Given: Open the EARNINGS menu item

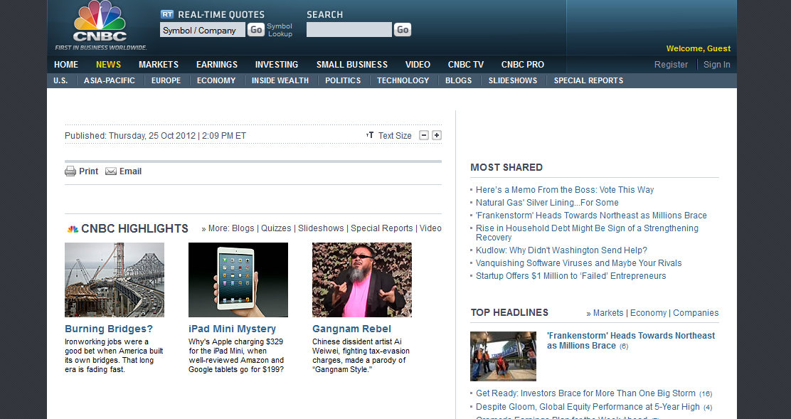Looking at the screenshot, I should [217, 65].
